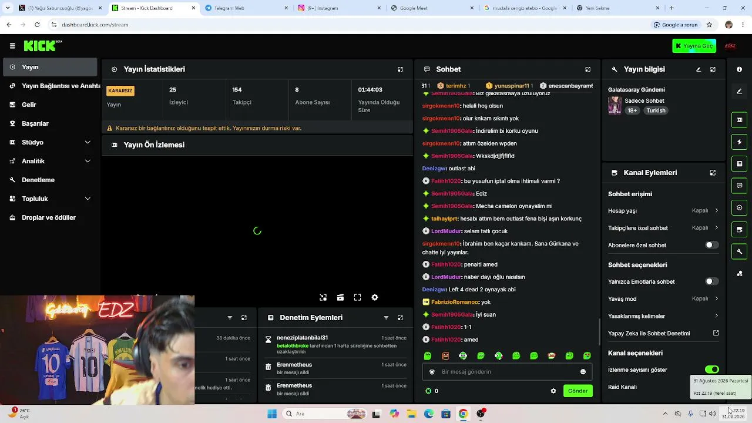Image resolution: width=752 pixels, height=423 pixels.
Task: Click the Turkish language tag
Action: point(656,110)
